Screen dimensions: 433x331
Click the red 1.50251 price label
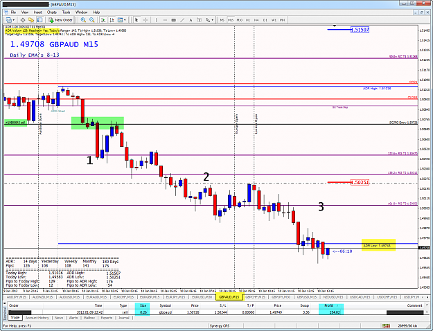click(x=360, y=182)
